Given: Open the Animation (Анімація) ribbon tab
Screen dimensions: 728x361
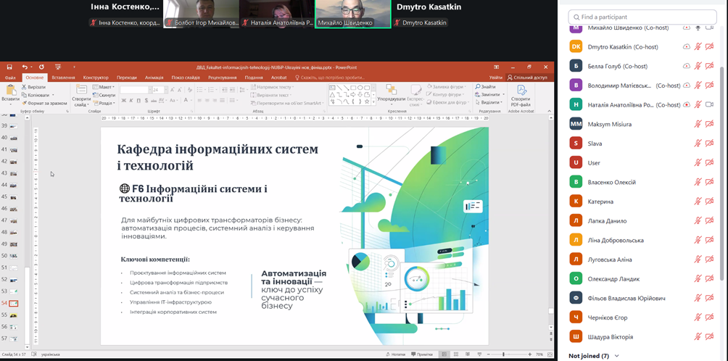Looking at the screenshot, I should tap(154, 78).
